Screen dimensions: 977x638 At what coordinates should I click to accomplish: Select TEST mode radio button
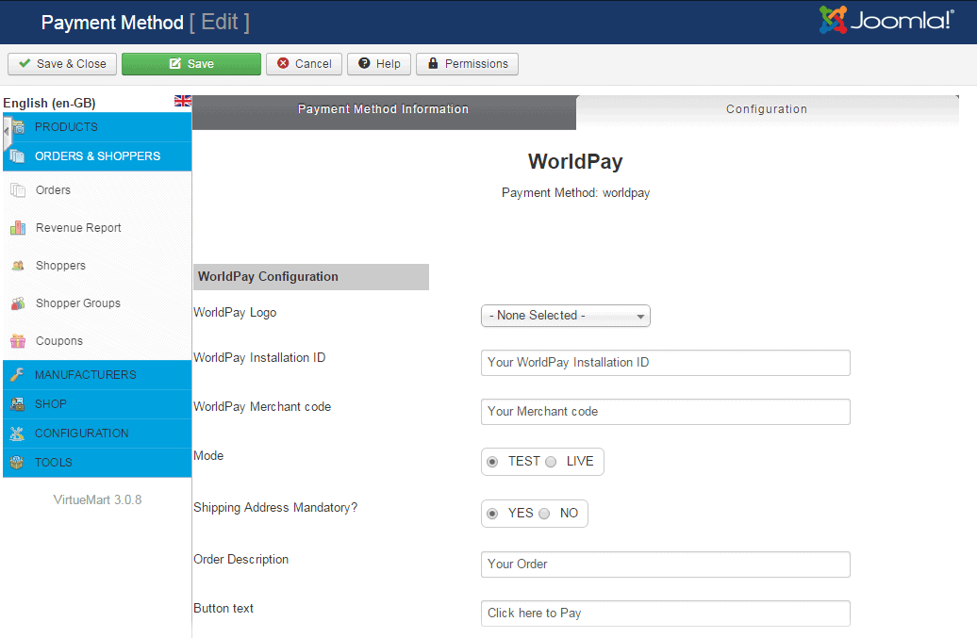[x=492, y=462]
